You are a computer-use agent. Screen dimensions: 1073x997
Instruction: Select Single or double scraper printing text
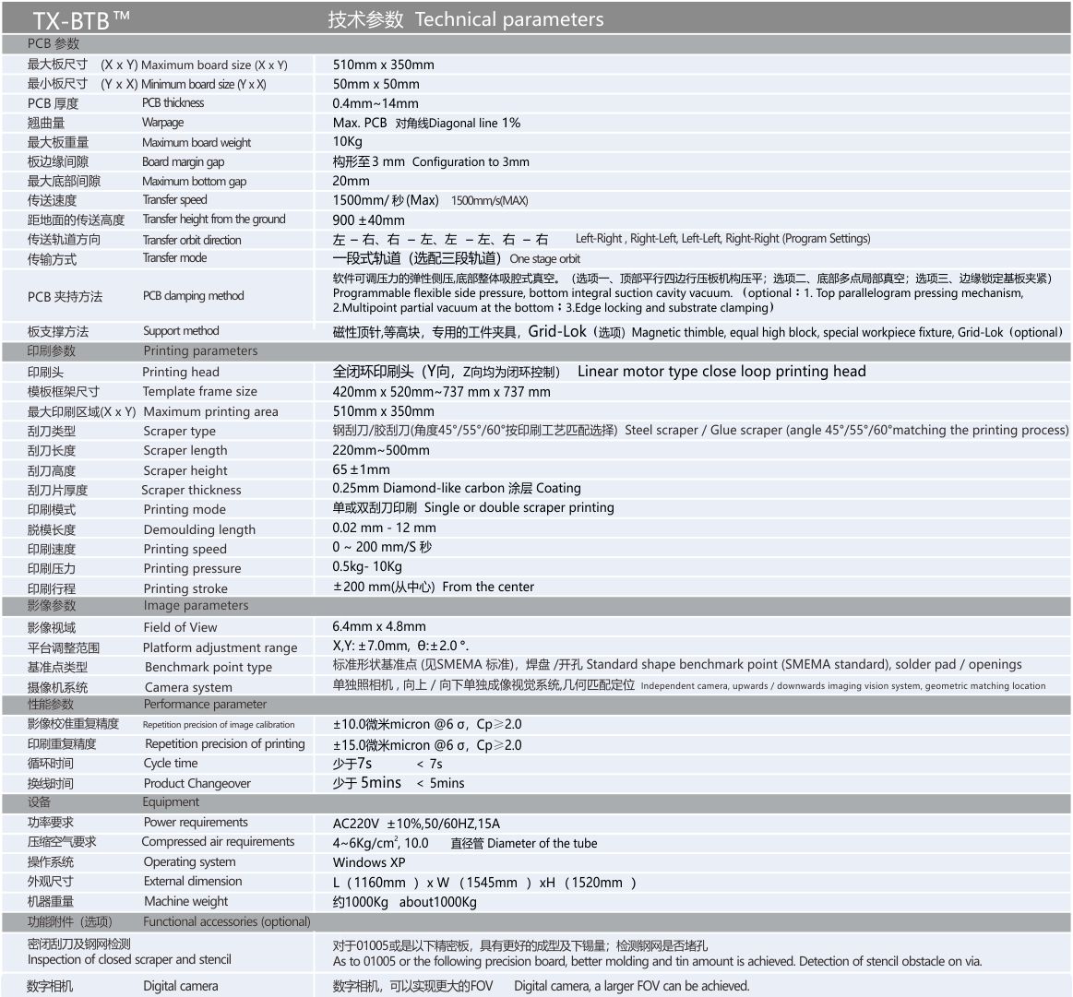pos(519,508)
